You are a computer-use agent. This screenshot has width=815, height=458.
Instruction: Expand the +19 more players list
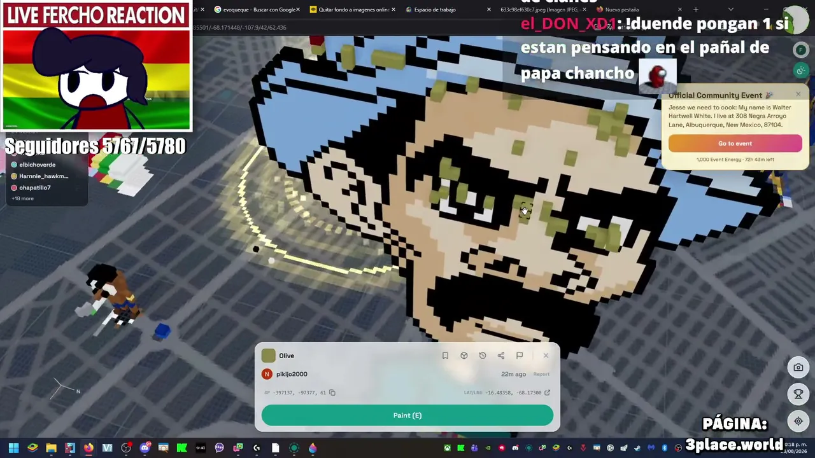pos(23,198)
